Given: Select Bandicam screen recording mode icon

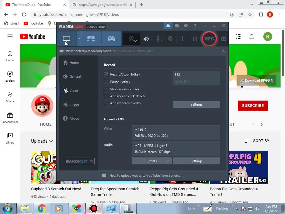Looking at the screenshot, I should 67,39.
